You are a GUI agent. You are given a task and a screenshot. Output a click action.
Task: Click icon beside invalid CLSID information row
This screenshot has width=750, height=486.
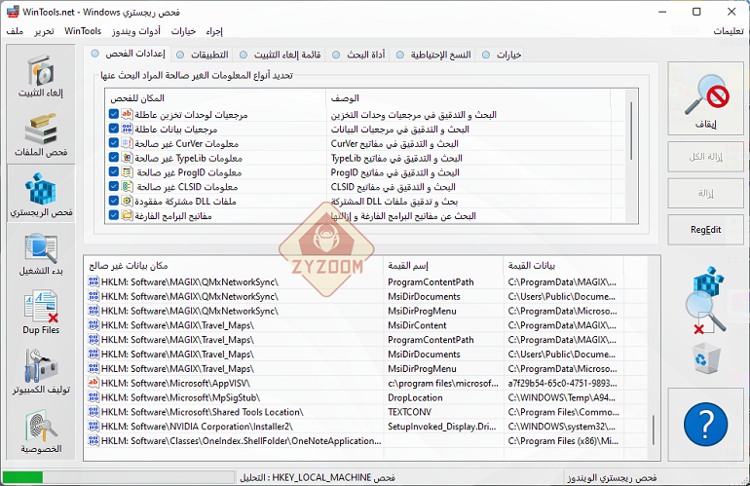pyautogui.click(x=127, y=186)
